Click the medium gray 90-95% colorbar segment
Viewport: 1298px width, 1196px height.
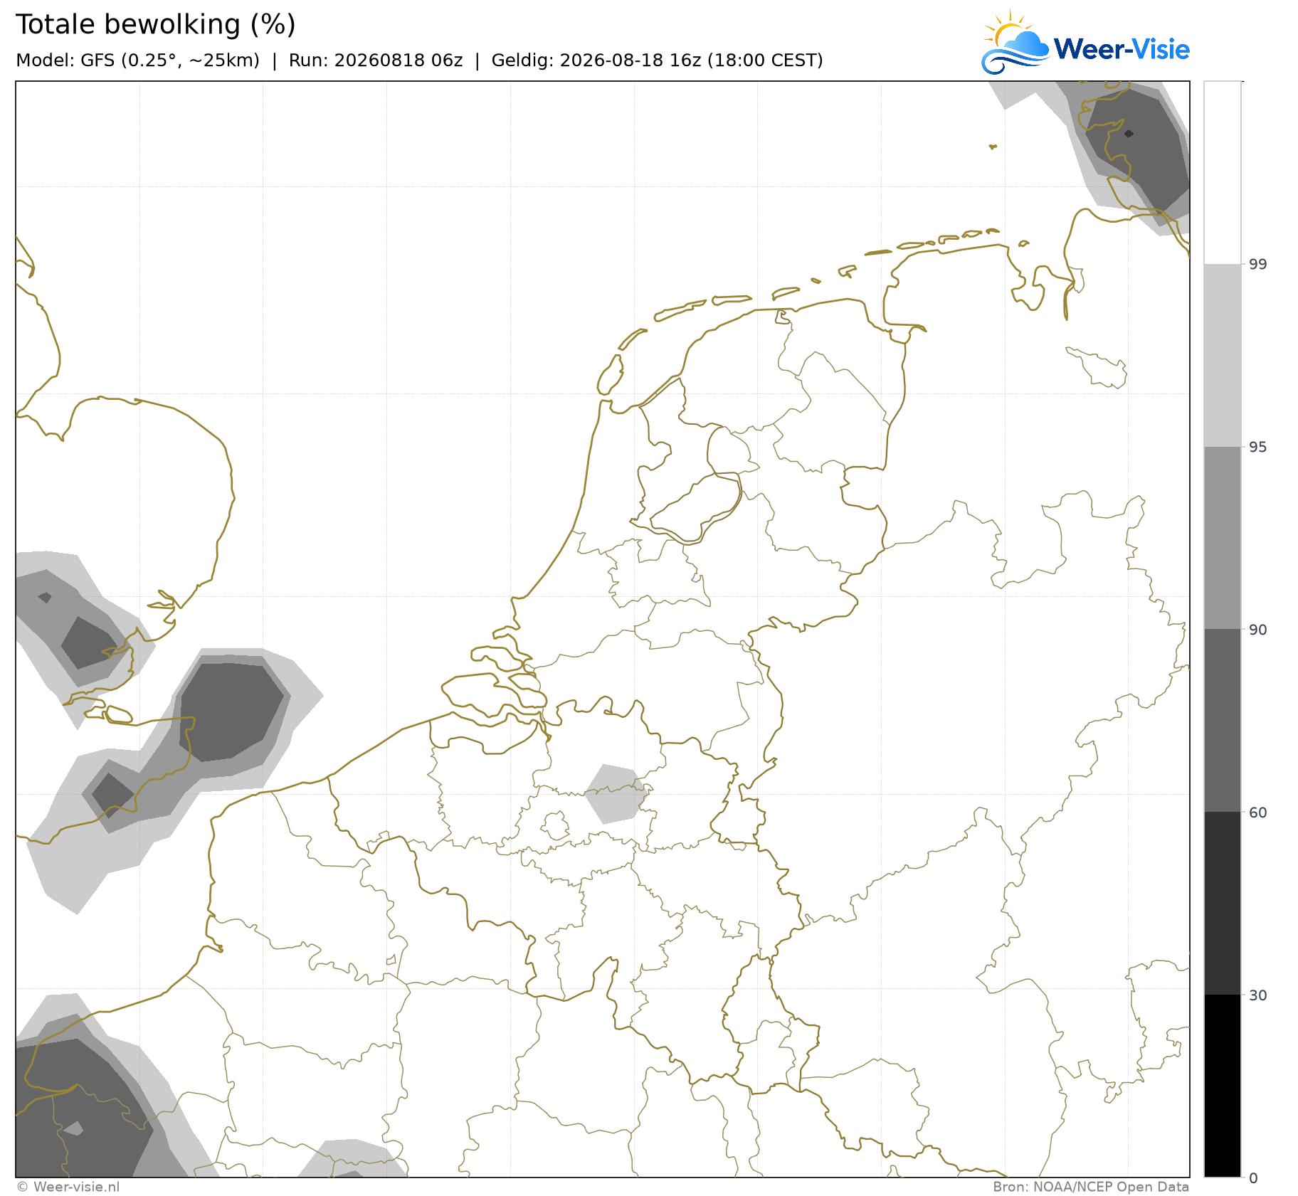click(x=1223, y=538)
